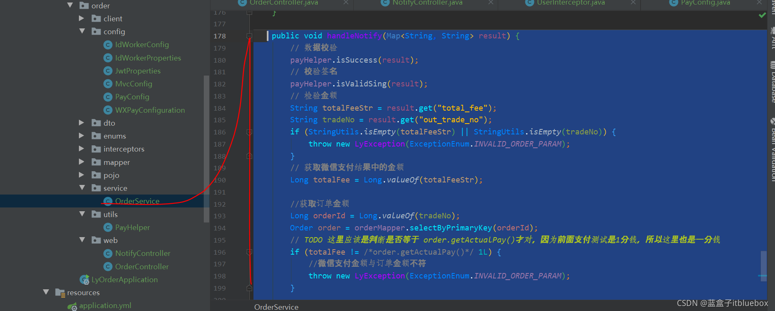This screenshot has height=311, width=775.
Task: Expand the enums folder
Action: [x=81, y=136]
